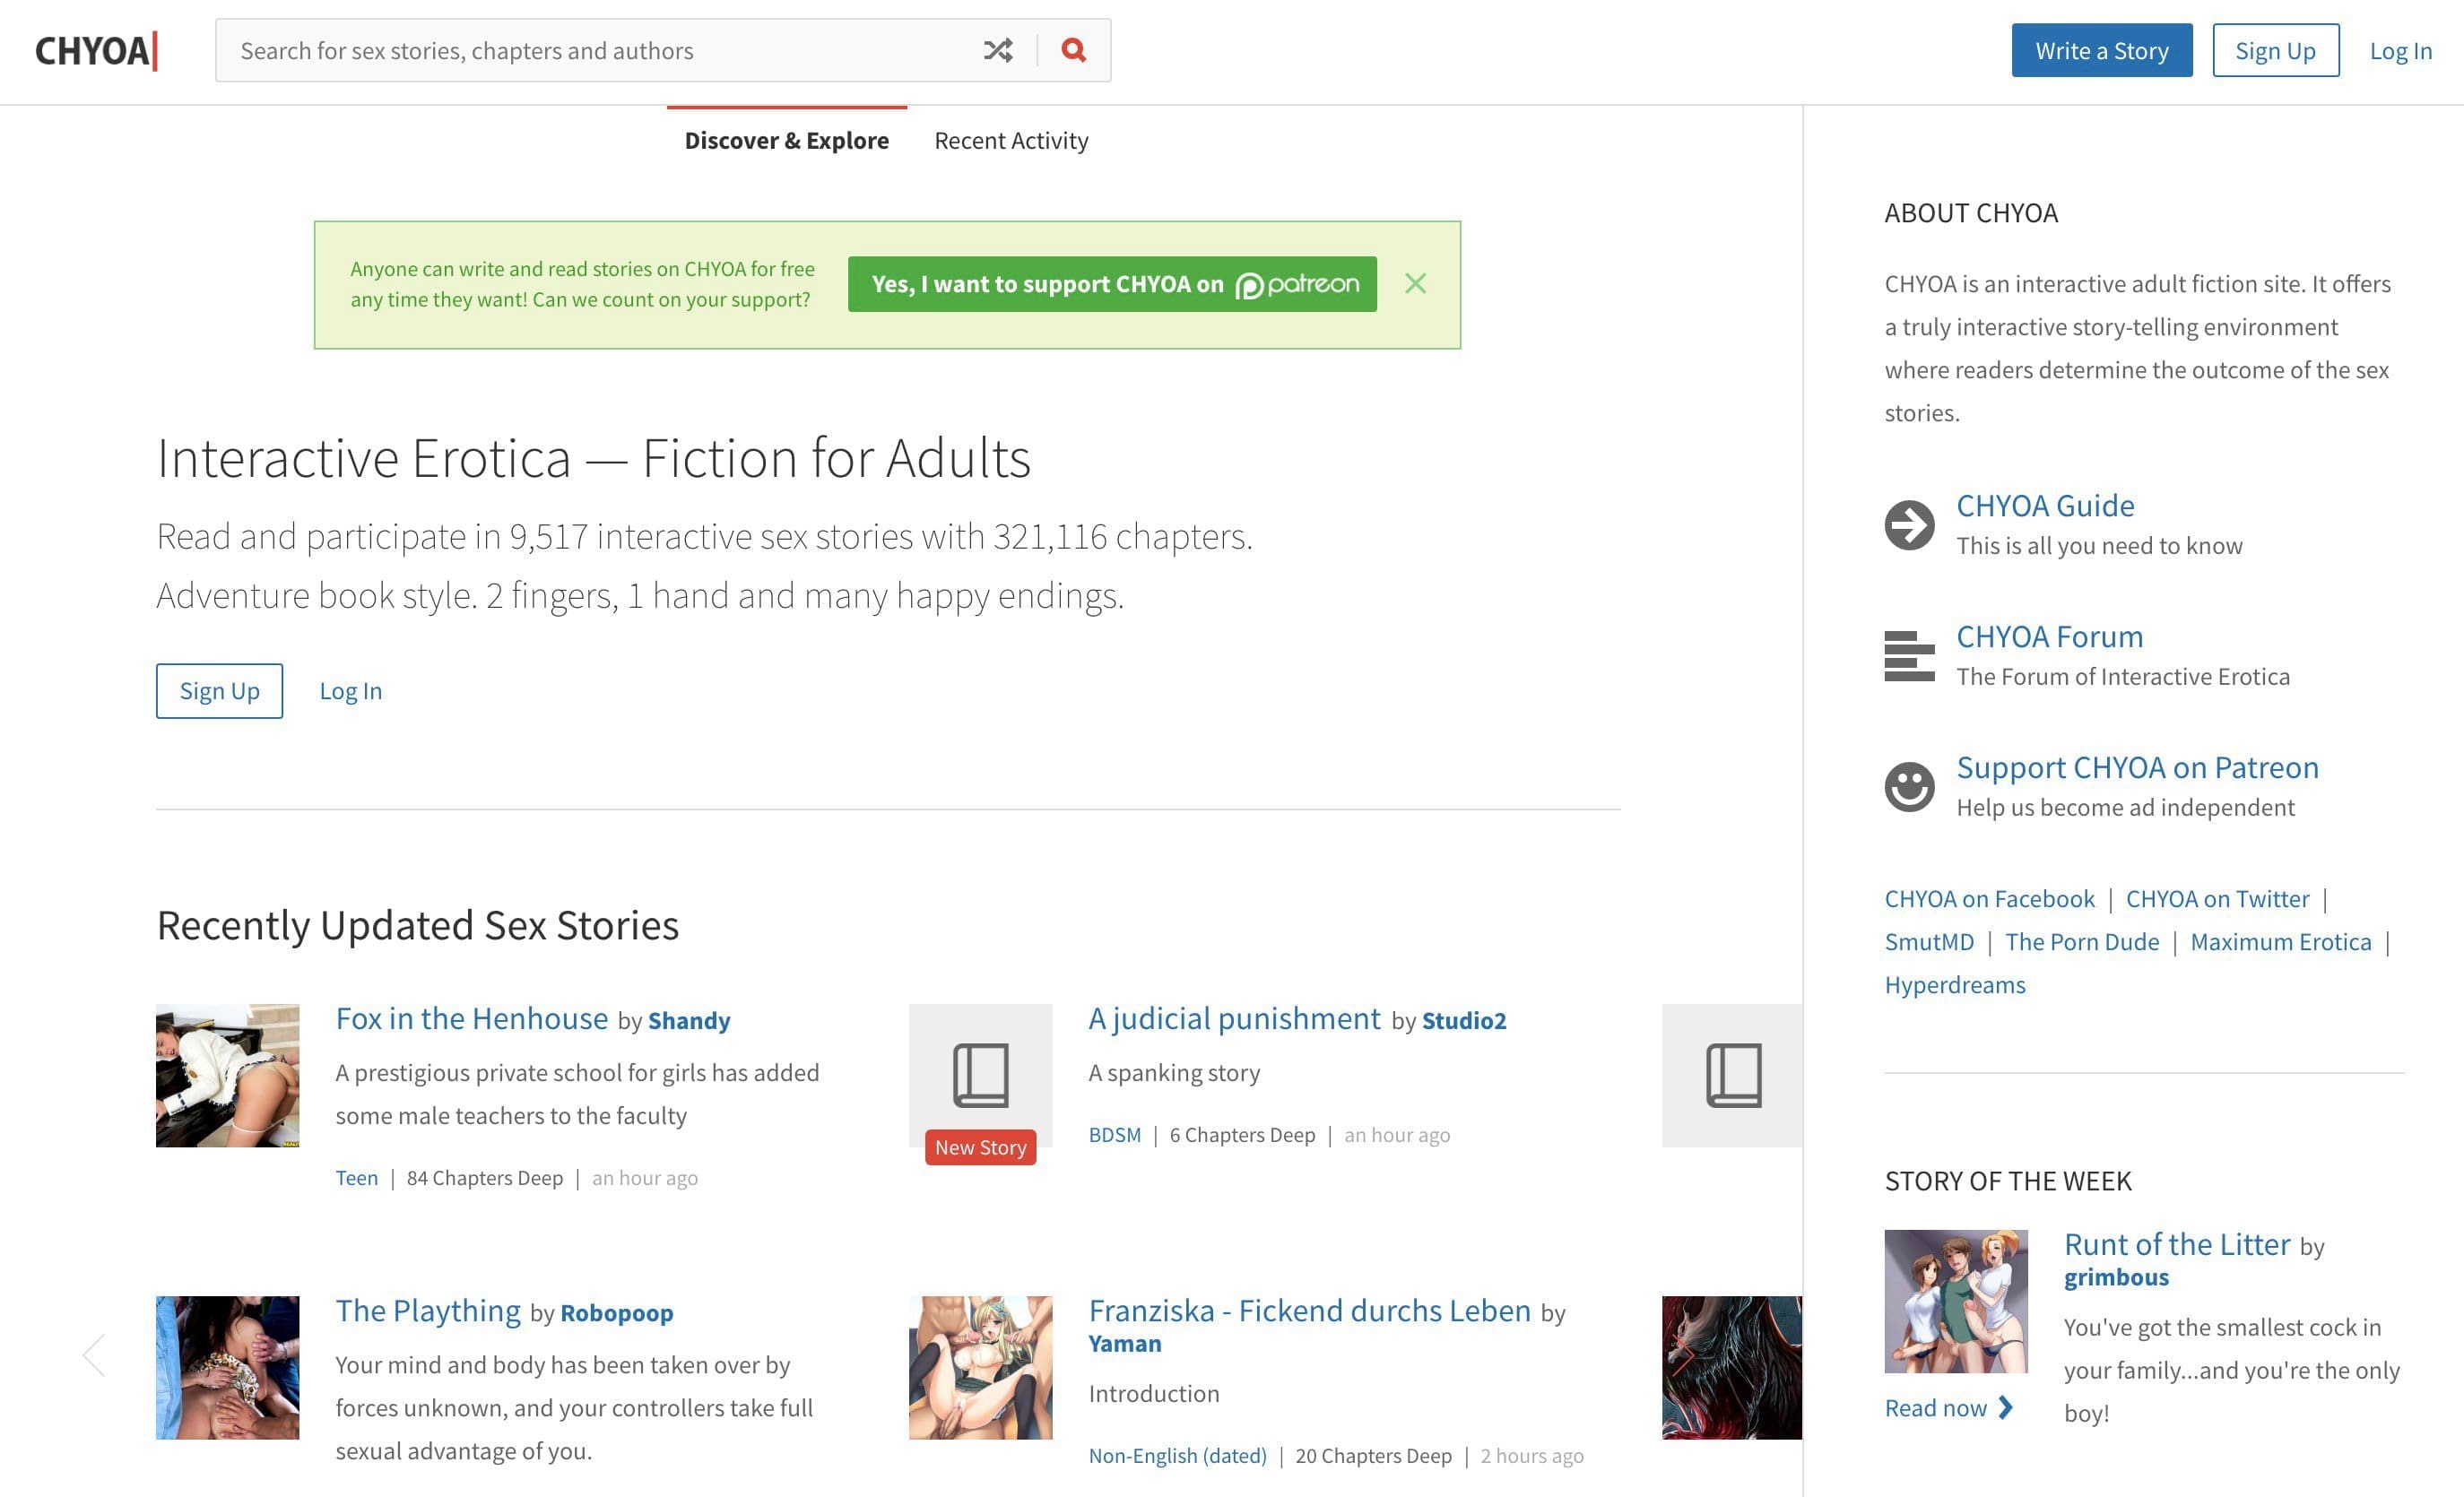
Task: Click the previous carousel arrow
Action: pyautogui.click(x=94, y=1356)
